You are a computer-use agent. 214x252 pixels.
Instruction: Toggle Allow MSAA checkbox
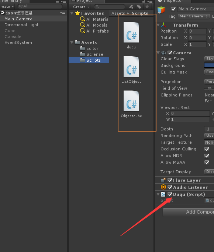tap(207, 163)
